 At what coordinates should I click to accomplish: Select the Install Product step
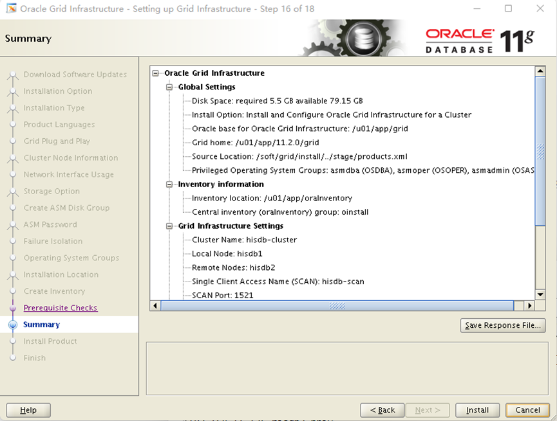(x=50, y=341)
